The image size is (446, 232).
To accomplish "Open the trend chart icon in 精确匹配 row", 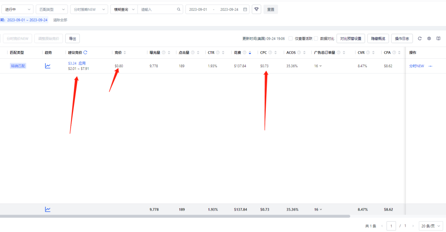I will [x=48, y=66].
